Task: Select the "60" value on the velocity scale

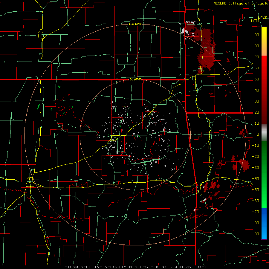Action: pyautogui.click(x=257, y=68)
